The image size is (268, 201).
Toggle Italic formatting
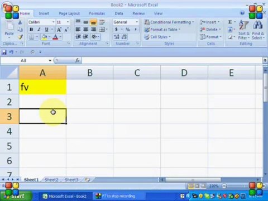coord(39,30)
